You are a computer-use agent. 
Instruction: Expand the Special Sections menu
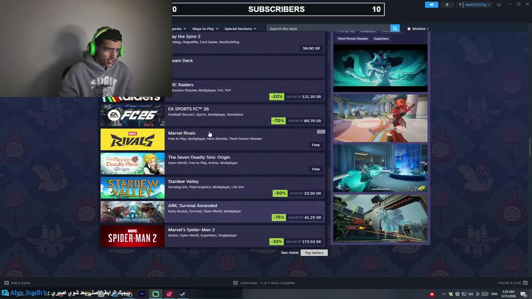pos(240,29)
